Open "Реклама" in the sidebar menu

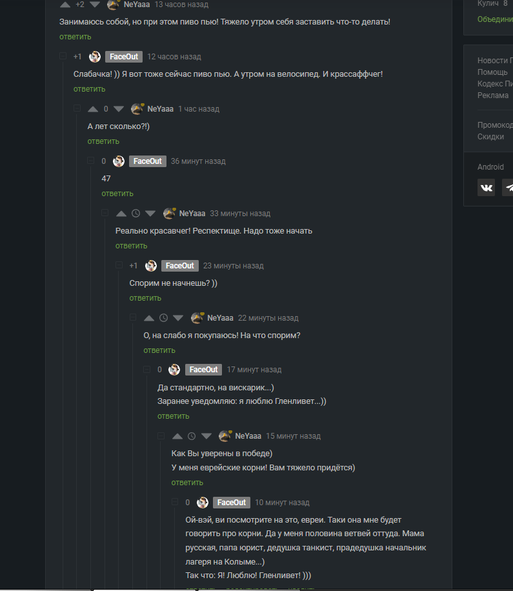[492, 95]
